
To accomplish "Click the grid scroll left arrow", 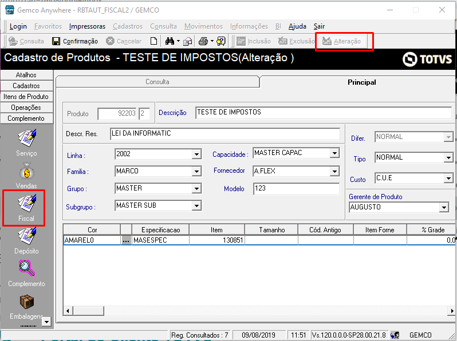I will (x=68, y=311).
